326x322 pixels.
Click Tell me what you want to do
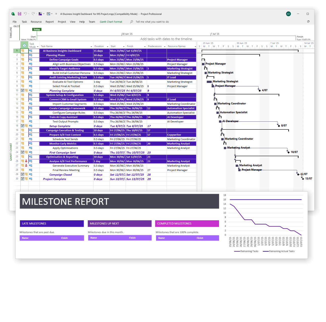(x=152, y=22)
